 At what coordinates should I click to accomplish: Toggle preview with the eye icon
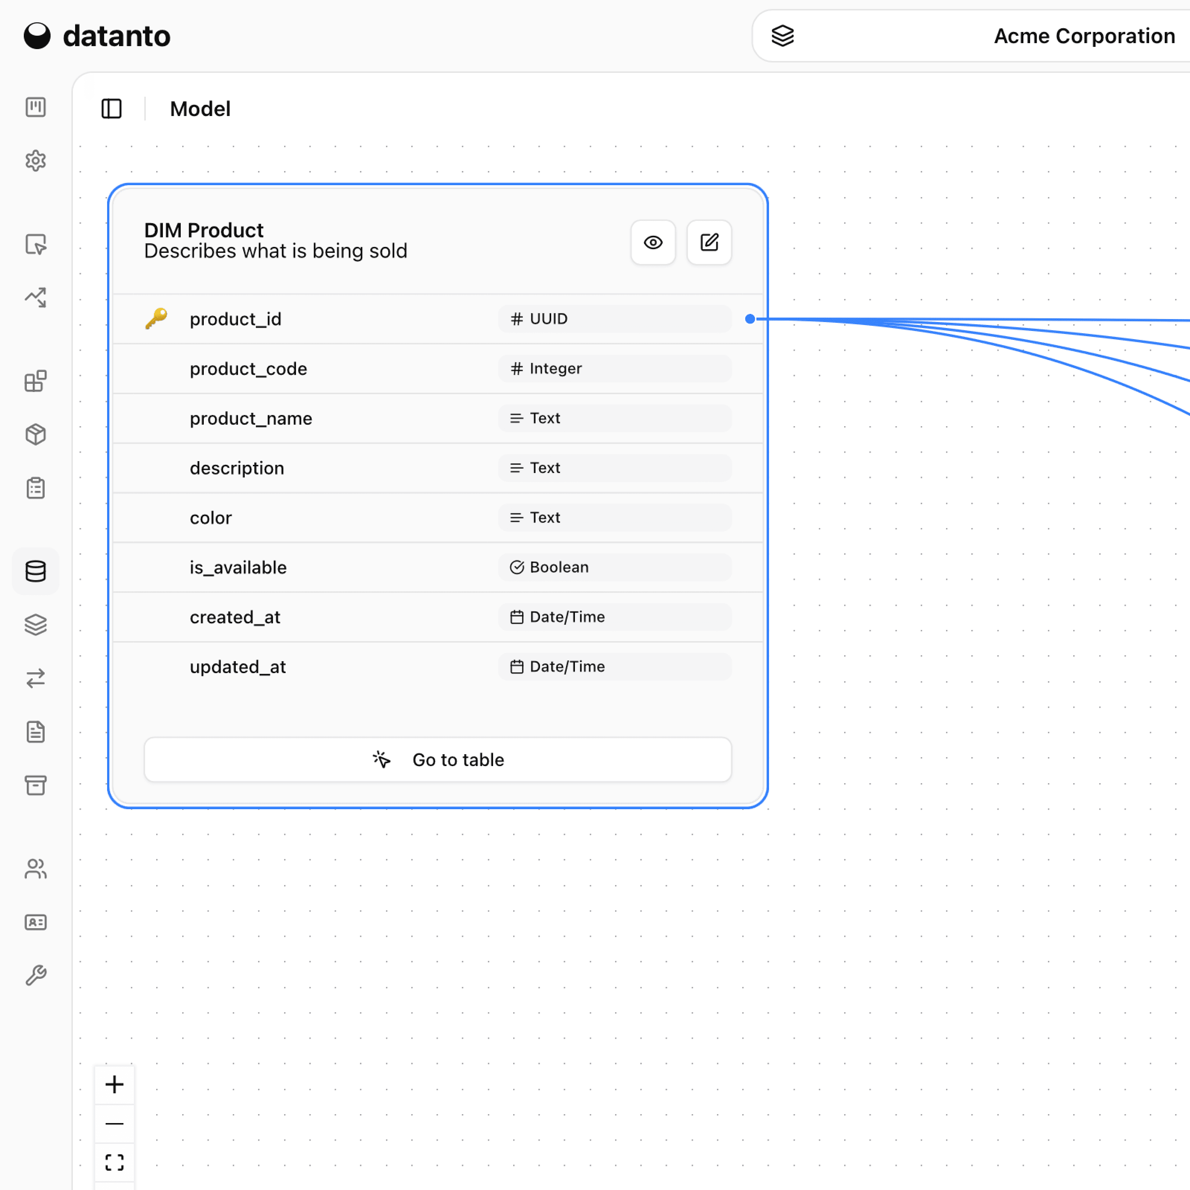pos(653,242)
